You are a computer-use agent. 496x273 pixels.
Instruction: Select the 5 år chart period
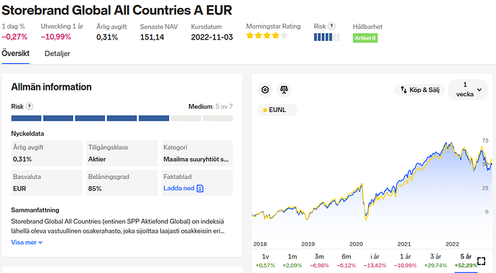(x=466, y=261)
